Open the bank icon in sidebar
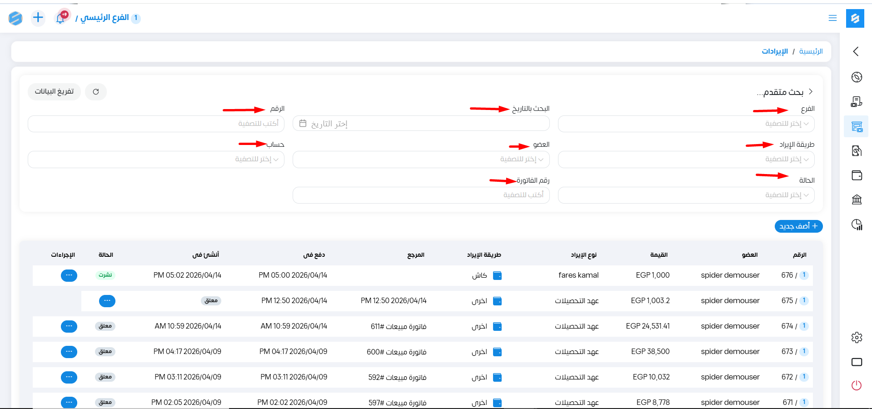The width and height of the screenshot is (872, 409). pos(857,200)
